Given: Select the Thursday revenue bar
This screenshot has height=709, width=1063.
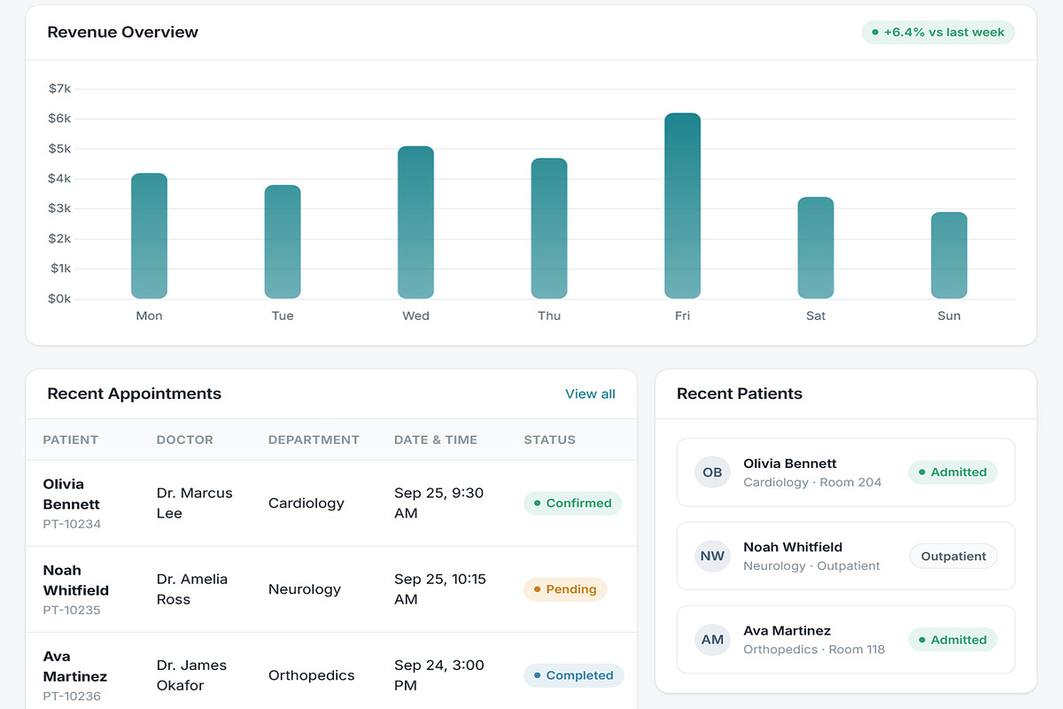Looking at the screenshot, I should pyautogui.click(x=549, y=229).
